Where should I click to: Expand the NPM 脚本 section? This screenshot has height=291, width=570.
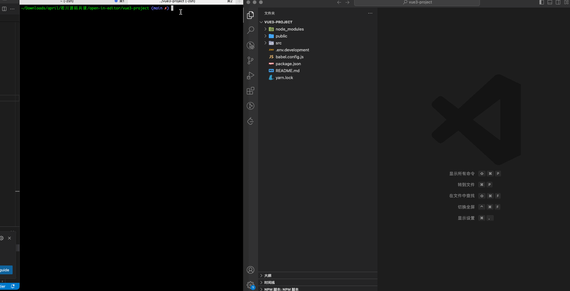click(318, 289)
